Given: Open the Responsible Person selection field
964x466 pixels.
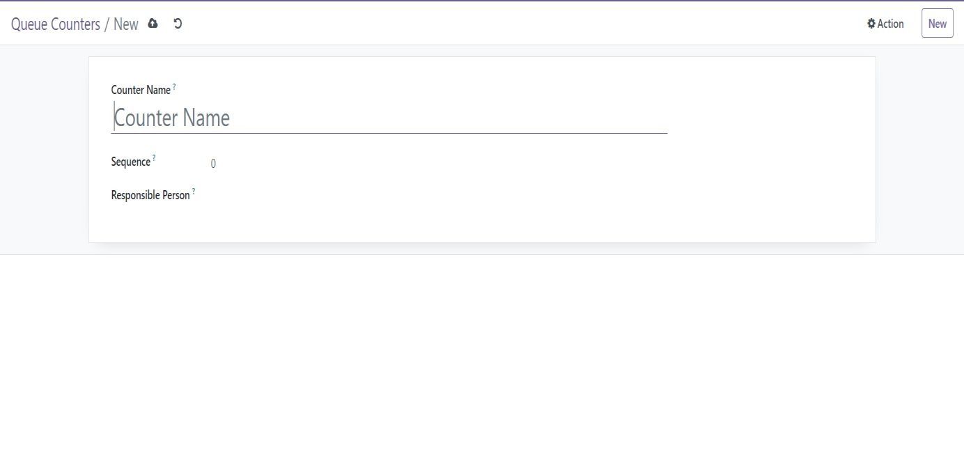Looking at the screenshot, I should click(x=439, y=196).
